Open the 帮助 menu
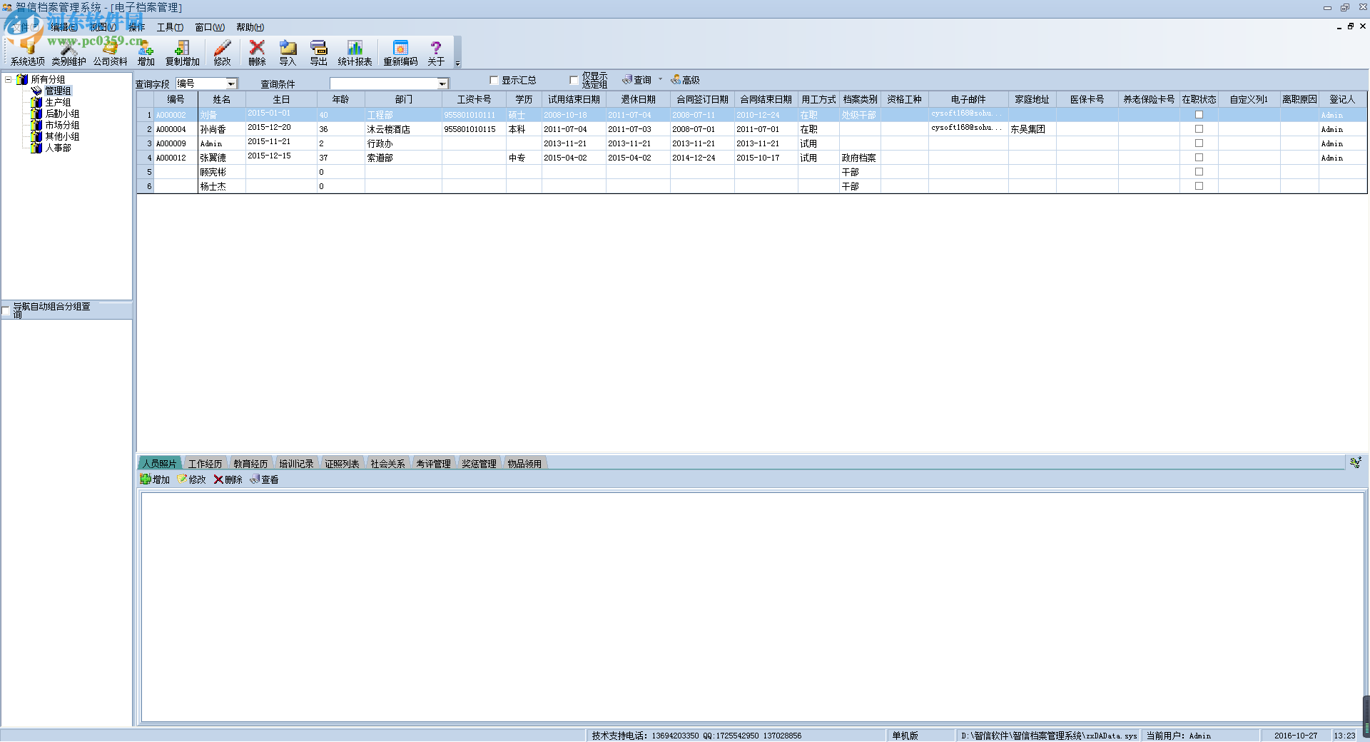This screenshot has height=742, width=1370. [250, 27]
